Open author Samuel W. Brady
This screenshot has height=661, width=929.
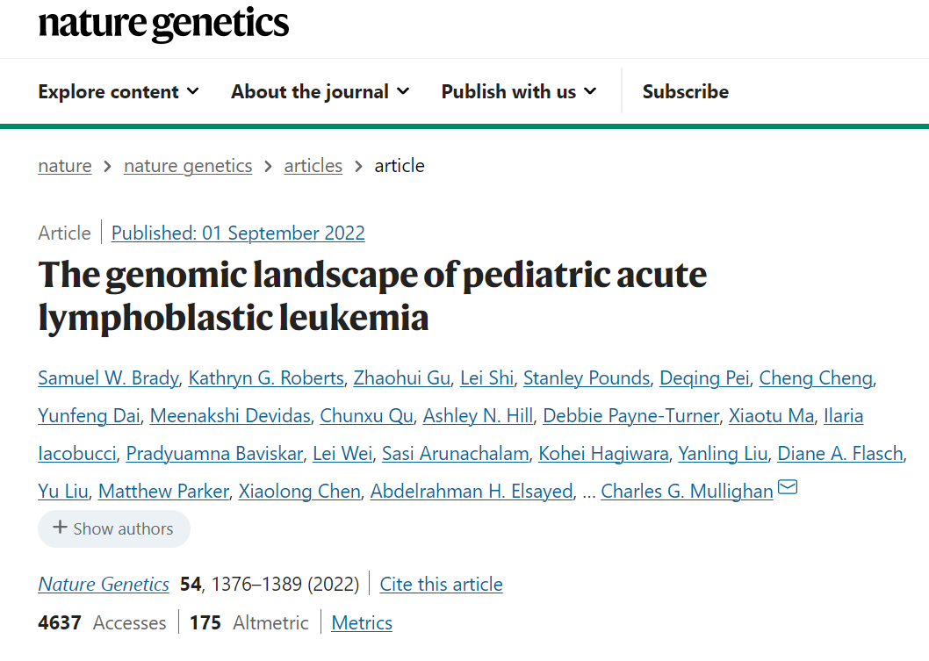pos(108,377)
